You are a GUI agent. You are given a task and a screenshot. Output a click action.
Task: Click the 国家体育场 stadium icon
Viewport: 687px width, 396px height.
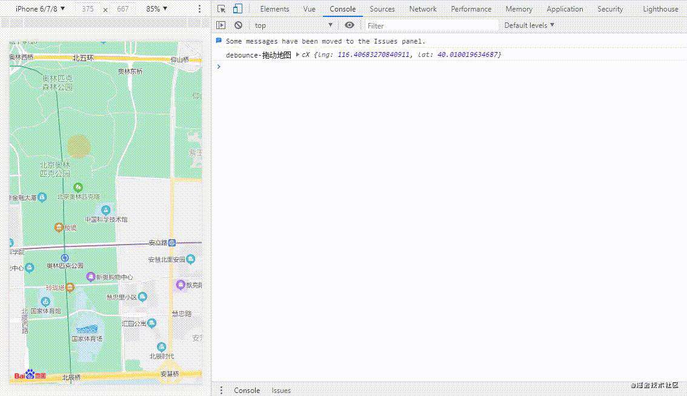click(87, 329)
